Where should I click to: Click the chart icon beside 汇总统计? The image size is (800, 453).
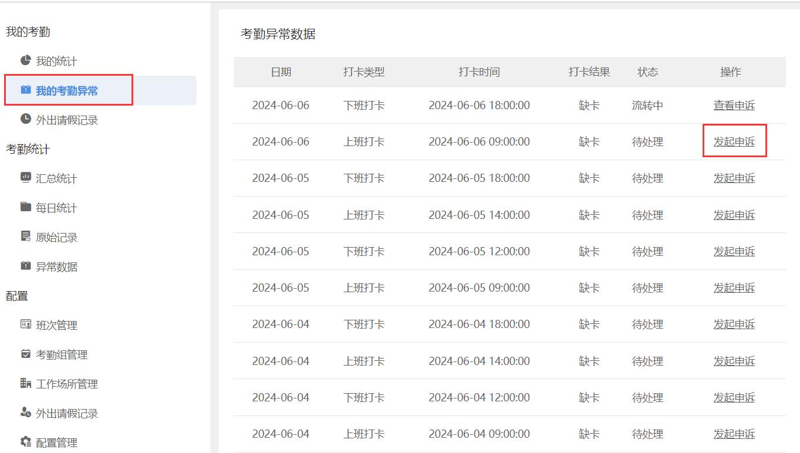pyautogui.click(x=25, y=178)
